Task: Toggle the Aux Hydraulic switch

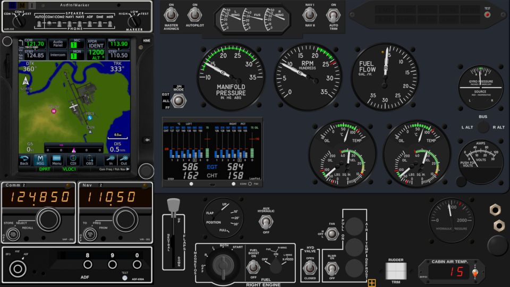Action: 266,223
